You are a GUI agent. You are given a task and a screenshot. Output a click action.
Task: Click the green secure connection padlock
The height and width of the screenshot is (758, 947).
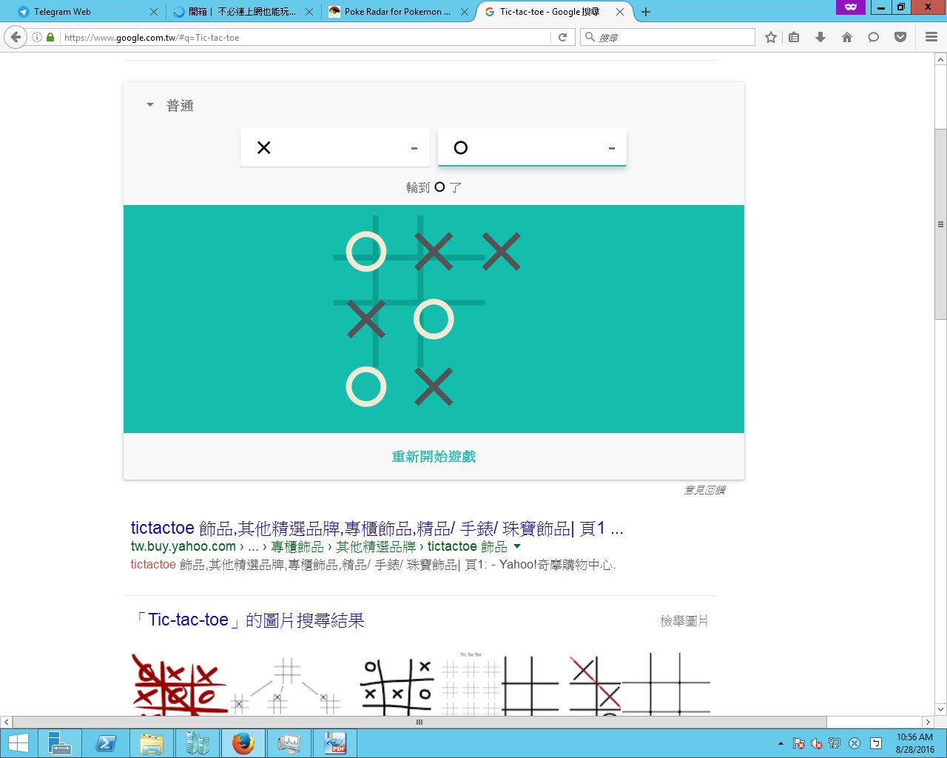click(50, 37)
